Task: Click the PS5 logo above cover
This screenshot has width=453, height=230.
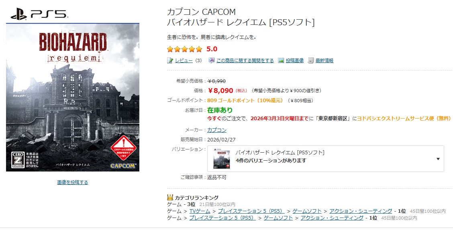Action: 39,15
